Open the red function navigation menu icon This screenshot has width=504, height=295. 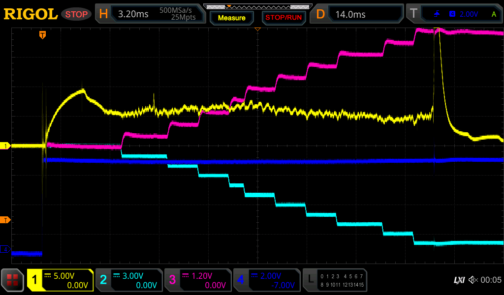pos(13,280)
